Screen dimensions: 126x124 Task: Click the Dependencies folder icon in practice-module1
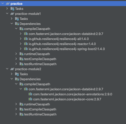click(17, 24)
